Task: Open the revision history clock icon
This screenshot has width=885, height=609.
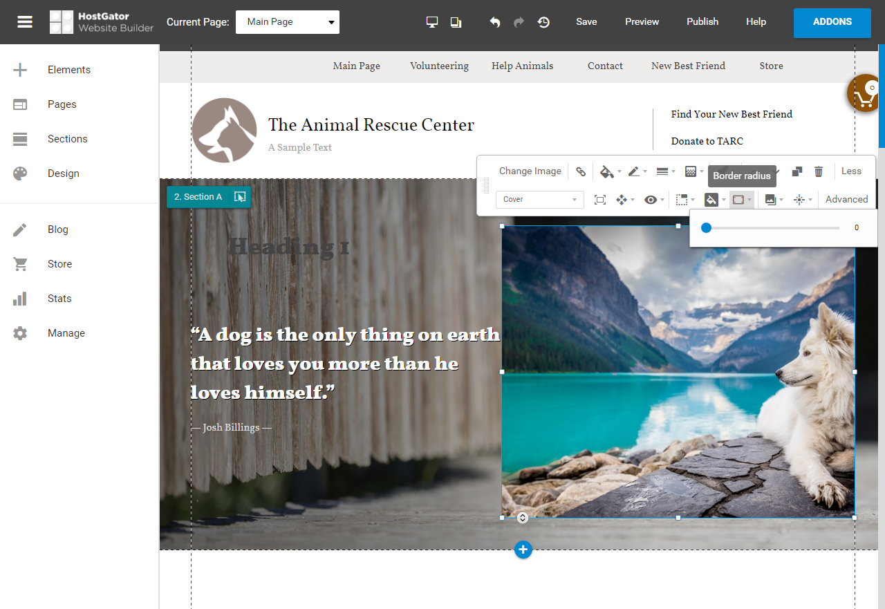Action: 544,22
